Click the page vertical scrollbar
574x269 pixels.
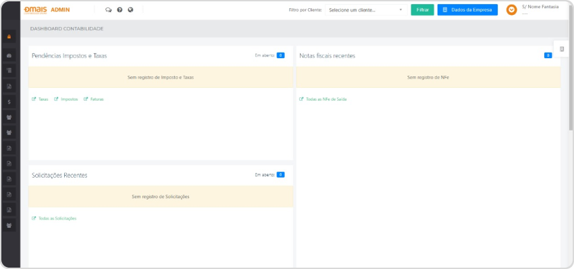(x=571, y=70)
